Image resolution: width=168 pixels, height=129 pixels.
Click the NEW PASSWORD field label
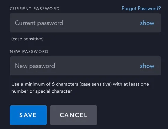click(x=29, y=52)
